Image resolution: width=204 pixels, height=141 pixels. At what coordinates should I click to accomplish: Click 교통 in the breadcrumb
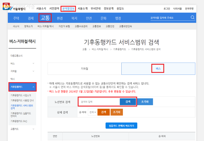point(85,49)
